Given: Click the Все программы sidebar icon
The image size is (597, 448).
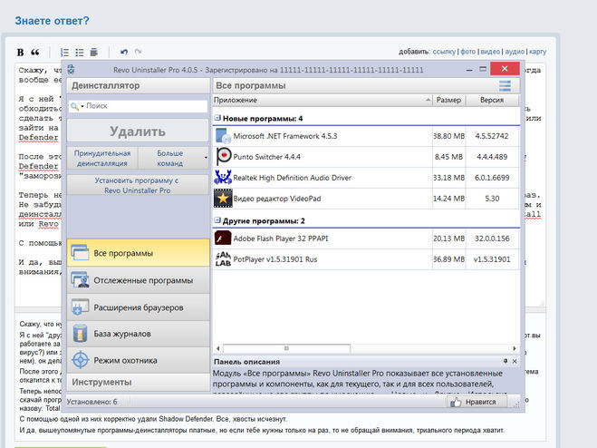Looking at the screenshot, I should coord(80,253).
